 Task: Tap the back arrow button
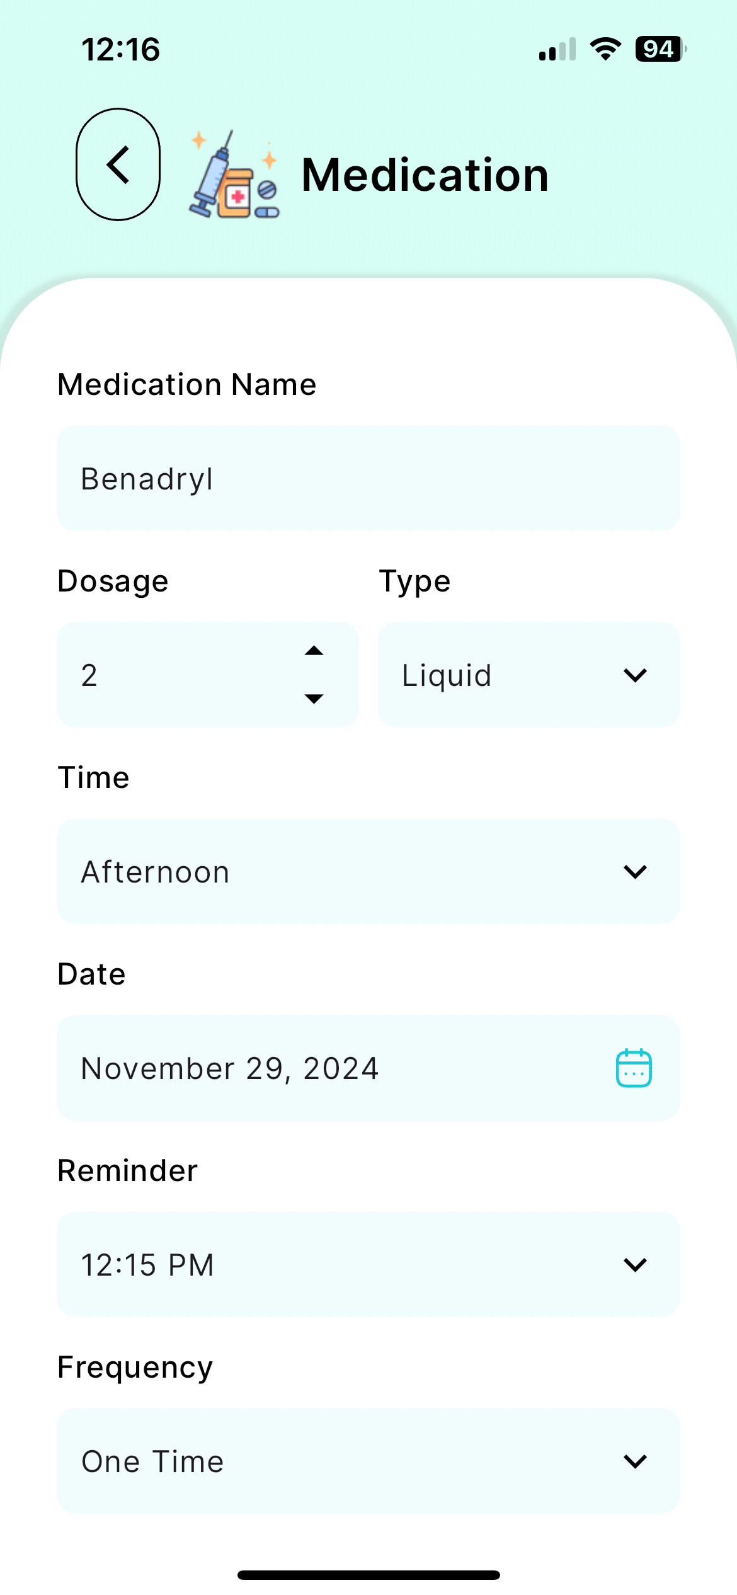(x=118, y=164)
